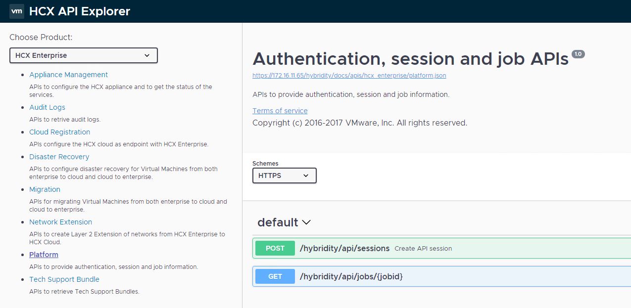Screen dimensions: 631x308
Task: Expand the /hybridity/api/sessions endpoint path
Action: pos(344,248)
